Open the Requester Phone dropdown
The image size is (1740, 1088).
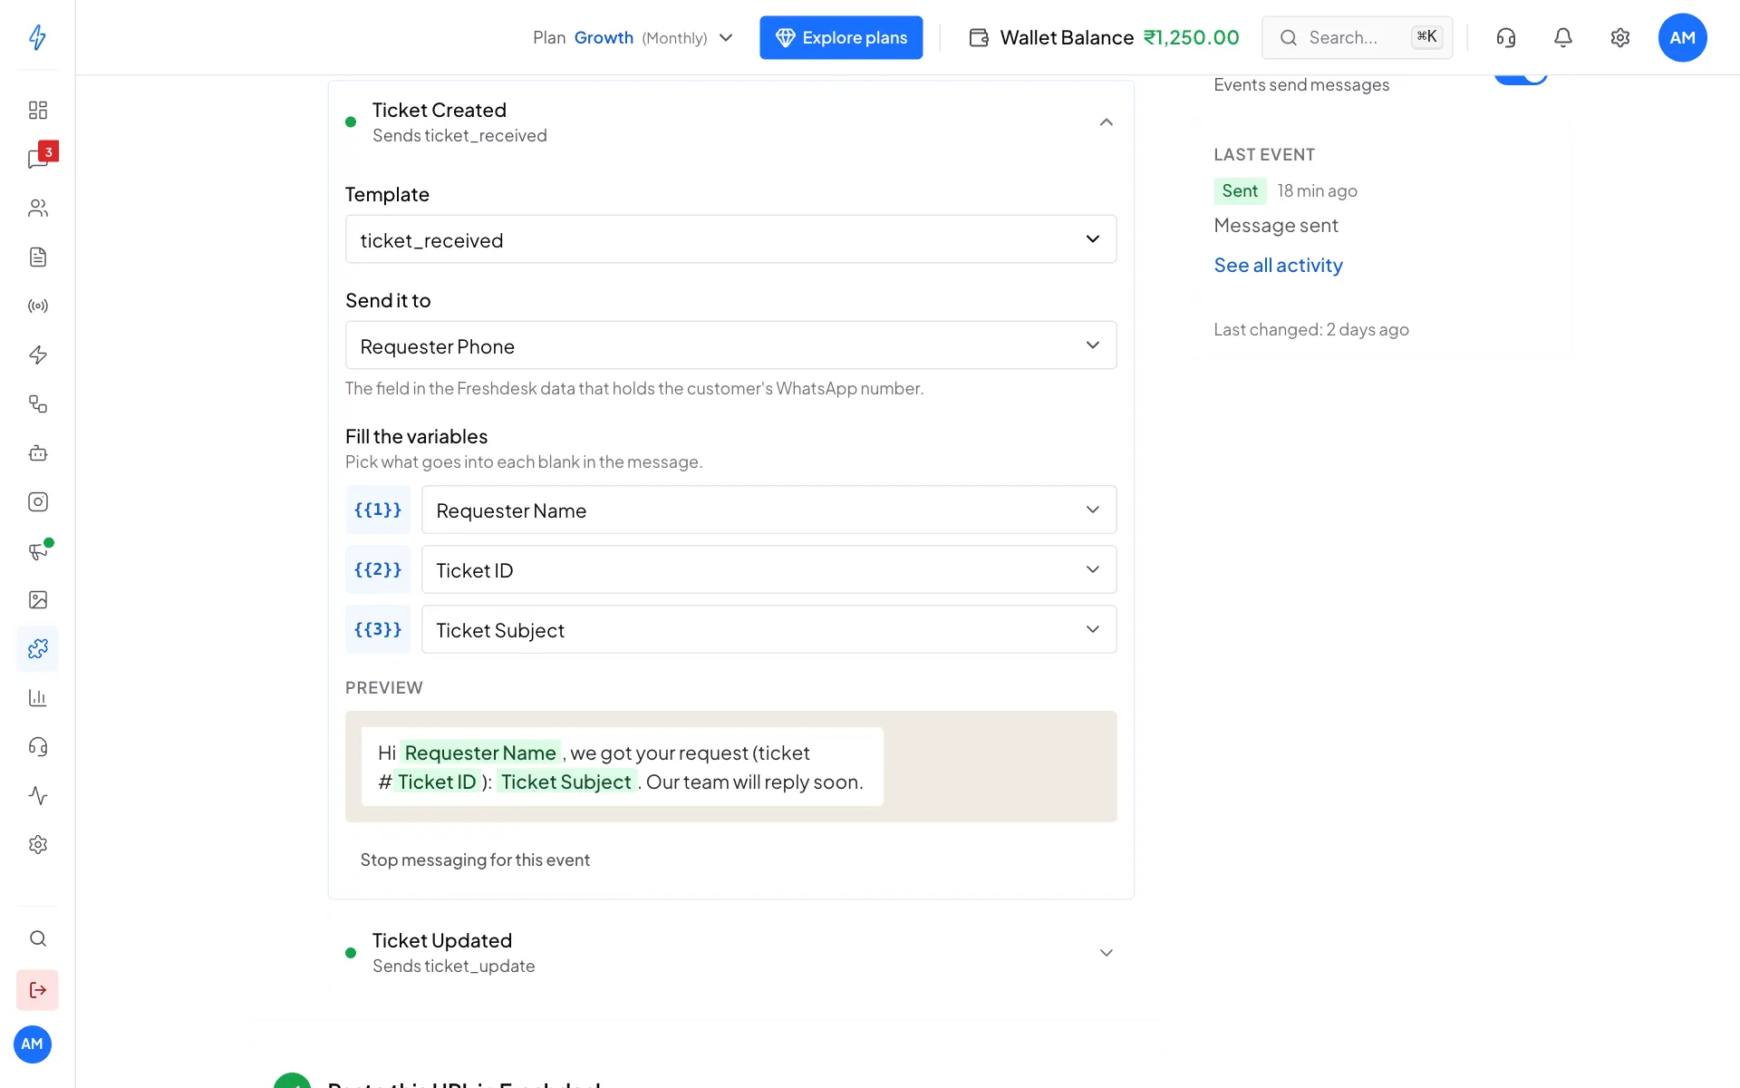tap(730, 345)
